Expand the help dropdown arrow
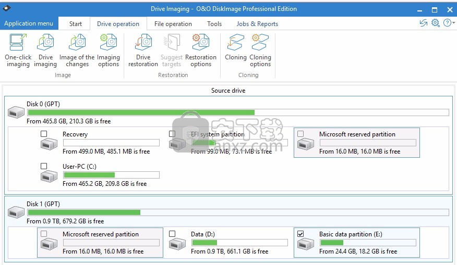The height and width of the screenshot is (265, 457). click(x=453, y=23)
